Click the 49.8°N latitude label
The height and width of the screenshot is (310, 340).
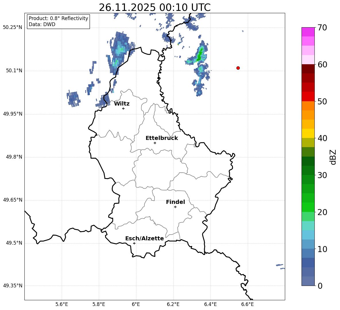coord(14,157)
